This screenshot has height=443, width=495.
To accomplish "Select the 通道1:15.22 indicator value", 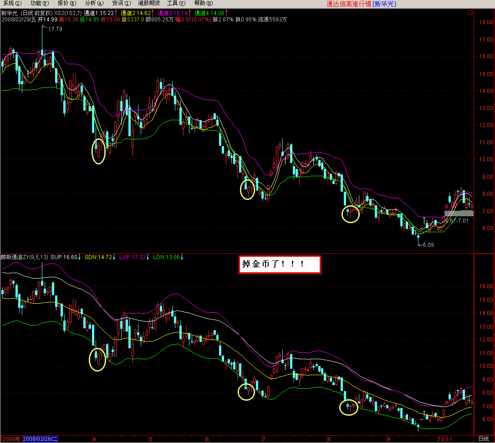I will pyautogui.click(x=99, y=13).
